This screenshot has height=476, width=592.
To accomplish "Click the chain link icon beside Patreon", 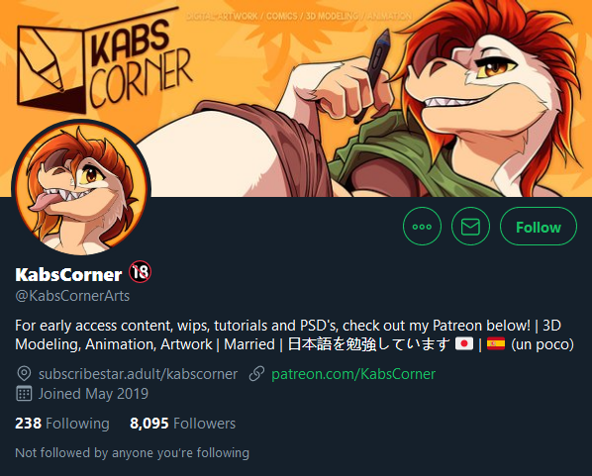I will tap(256, 374).
